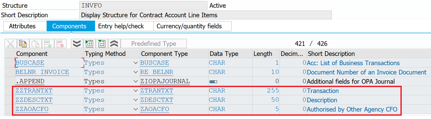Screen dimensions: 431x119
Task: Click the Short Description text field
Action: tap(205, 15)
